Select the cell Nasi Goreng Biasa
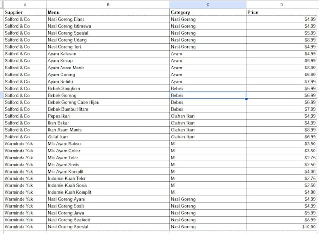This screenshot has height=234, width=319. (x=108, y=19)
